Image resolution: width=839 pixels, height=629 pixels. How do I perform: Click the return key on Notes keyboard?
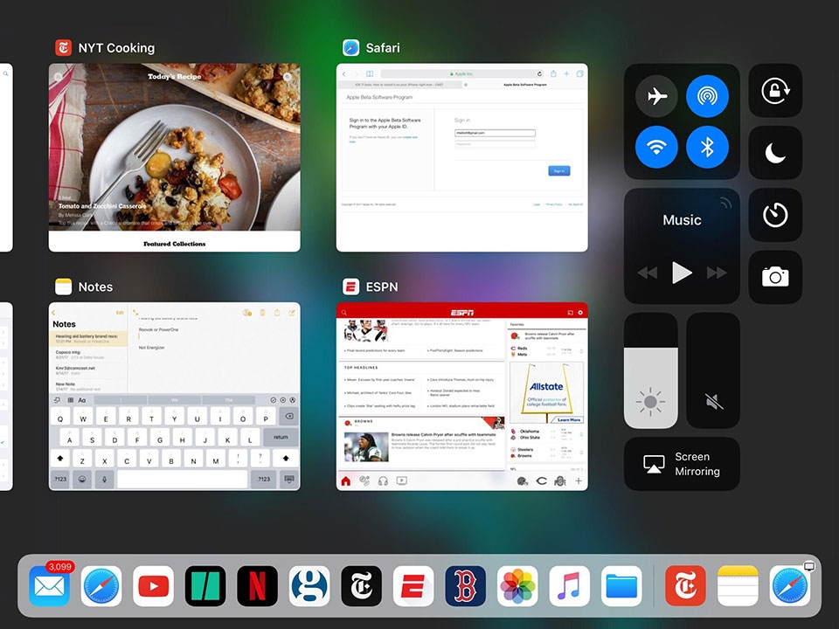[x=281, y=437]
